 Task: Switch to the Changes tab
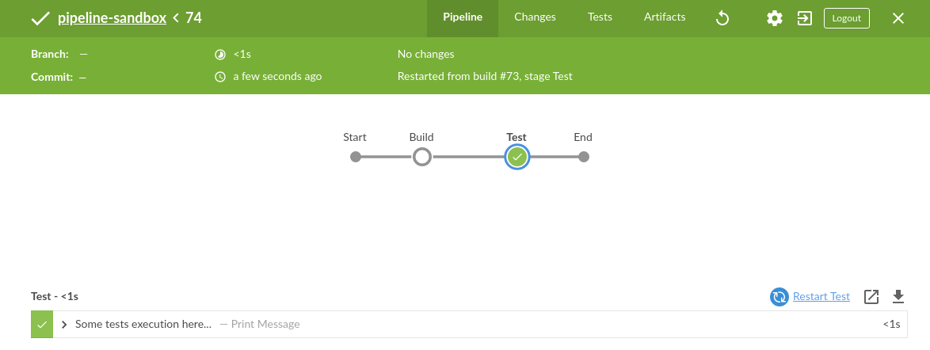tap(535, 17)
